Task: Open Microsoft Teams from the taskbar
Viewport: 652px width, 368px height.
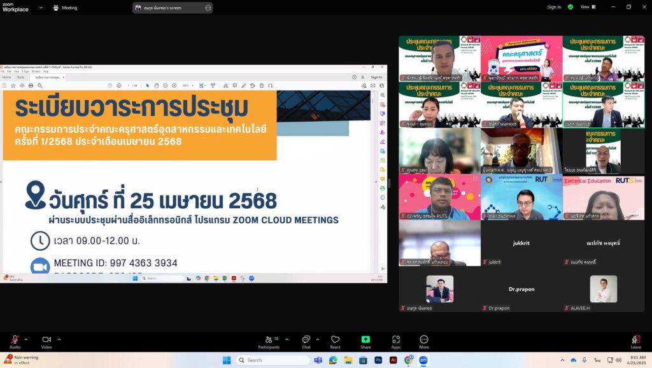Action: (x=318, y=360)
